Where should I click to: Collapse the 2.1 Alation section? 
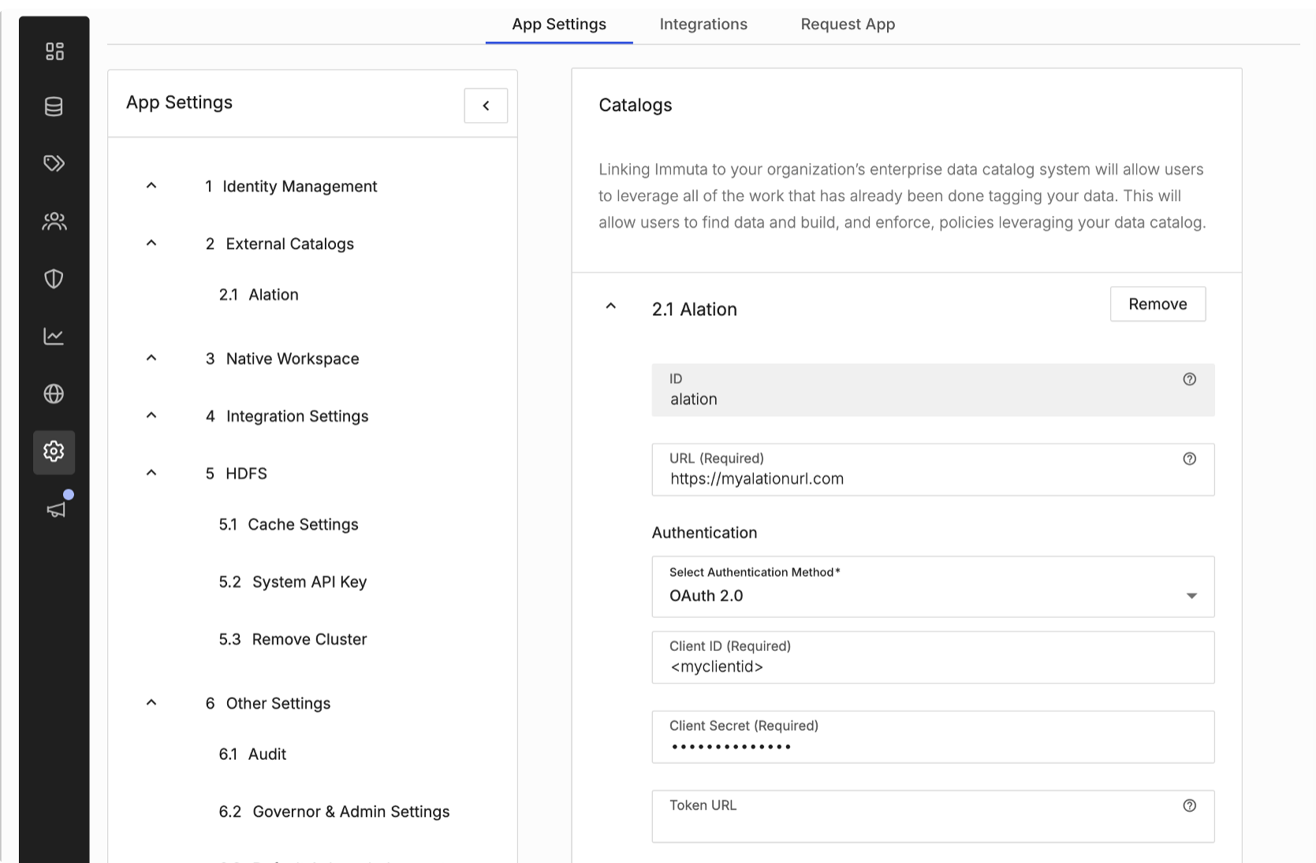click(x=611, y=306)
